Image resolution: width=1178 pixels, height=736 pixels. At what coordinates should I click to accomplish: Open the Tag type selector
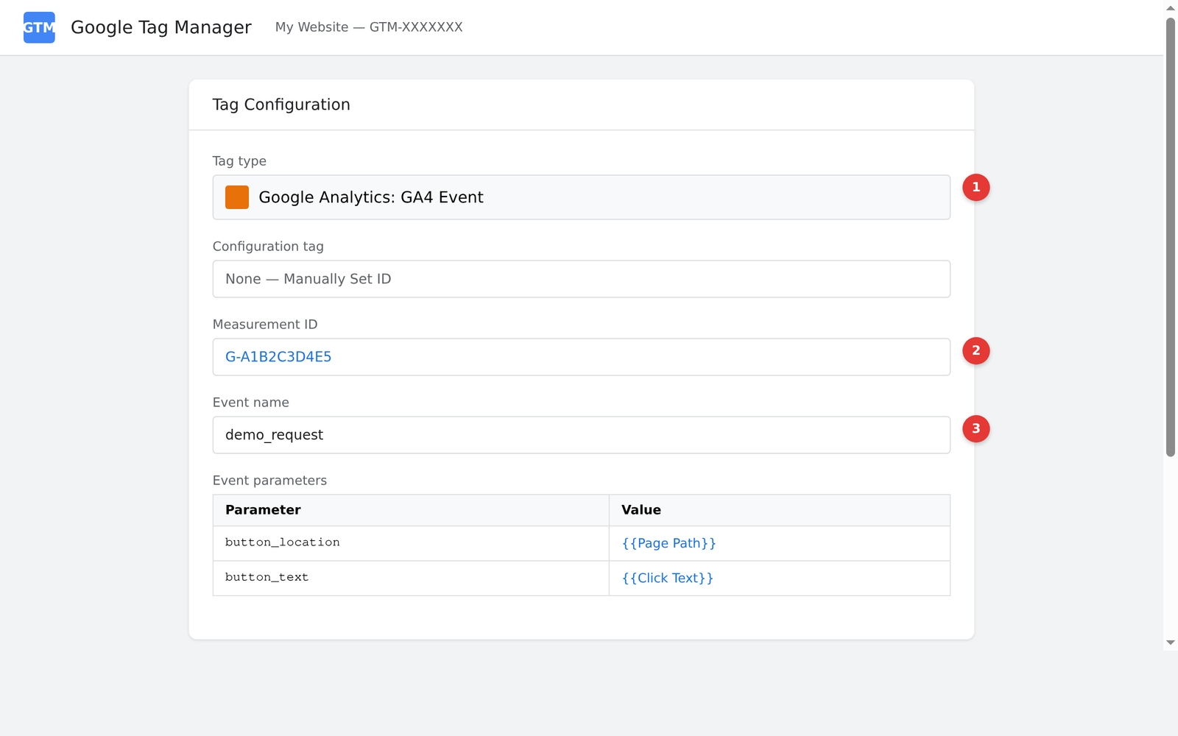pyautogui.click(x=581, y=197)
